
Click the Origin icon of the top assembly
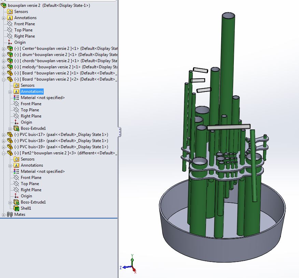click(x=9, y=42)
